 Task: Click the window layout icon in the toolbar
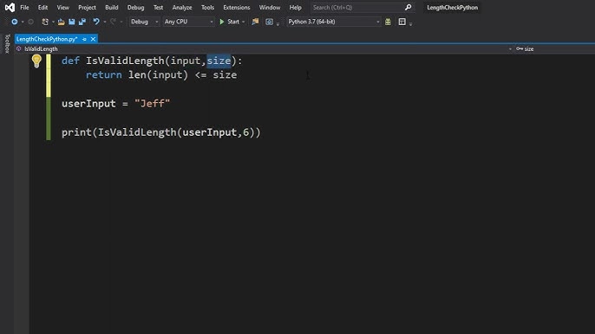402,22
